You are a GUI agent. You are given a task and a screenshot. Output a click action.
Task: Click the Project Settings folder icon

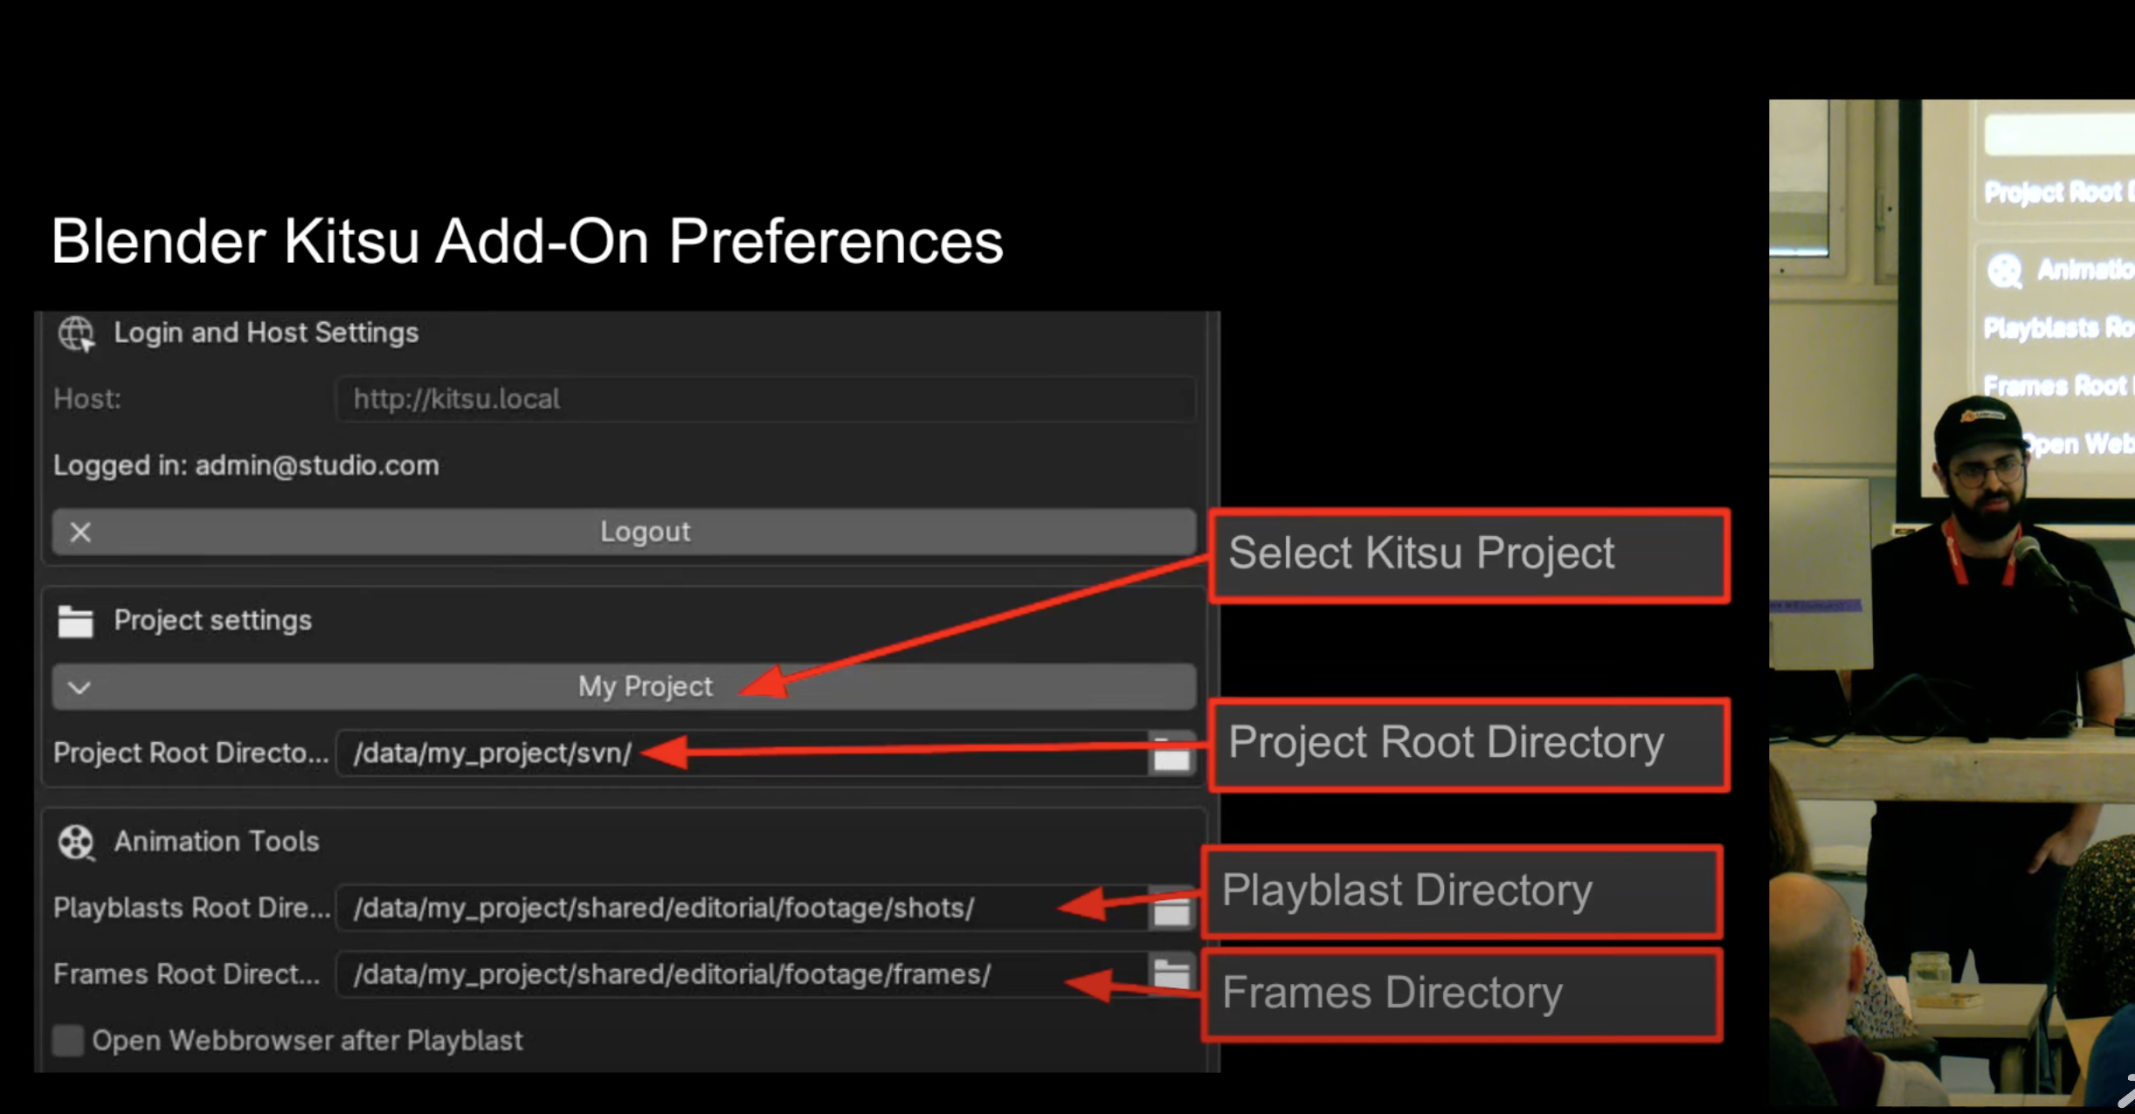(x=78, y=622)
